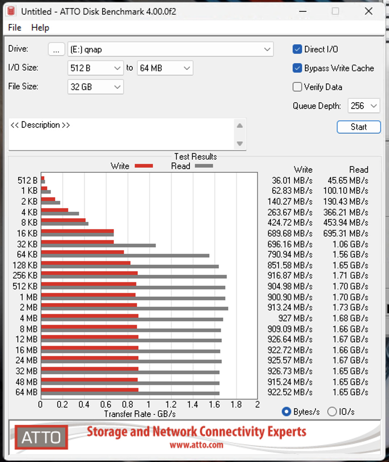Open the I/O Size end dropdown 64 MB
The width and height of the screenshot is (389, 462).
[x=165, y=68]
